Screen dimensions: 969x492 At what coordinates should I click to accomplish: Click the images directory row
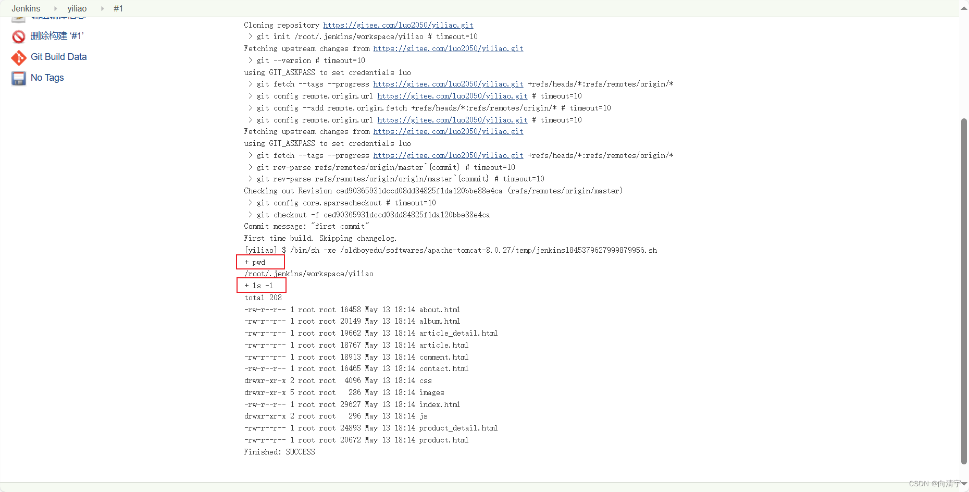[344, 392]
